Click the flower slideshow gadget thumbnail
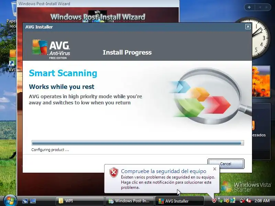The width and height of the screenshot is (275, 206). [x=261, y=81]
